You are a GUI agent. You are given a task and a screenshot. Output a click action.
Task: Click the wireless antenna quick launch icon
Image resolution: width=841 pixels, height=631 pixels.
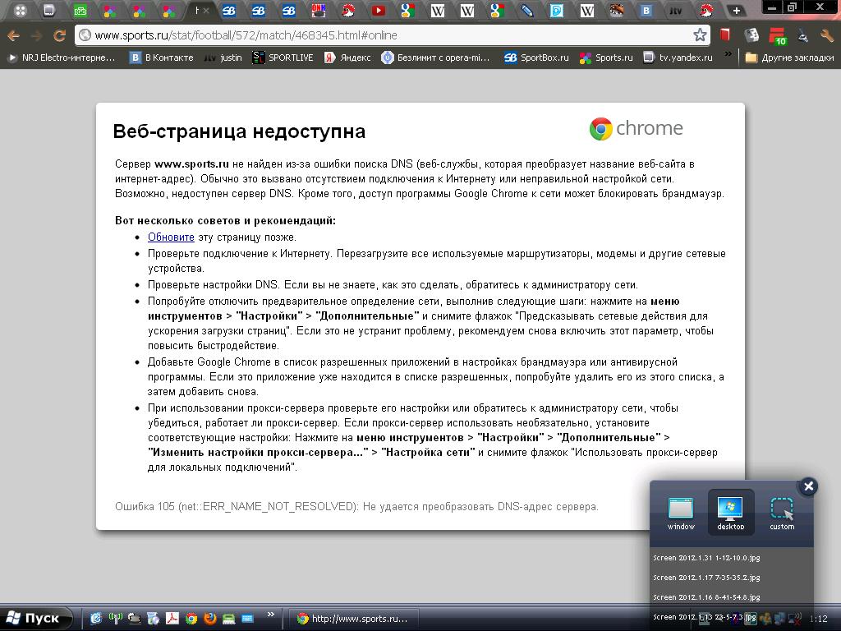(115, 619)
